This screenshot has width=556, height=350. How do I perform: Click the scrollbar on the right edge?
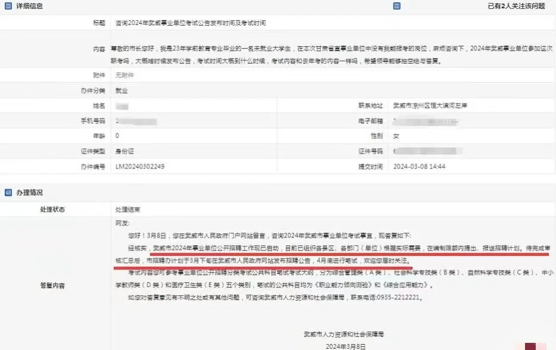click(553, 175)
